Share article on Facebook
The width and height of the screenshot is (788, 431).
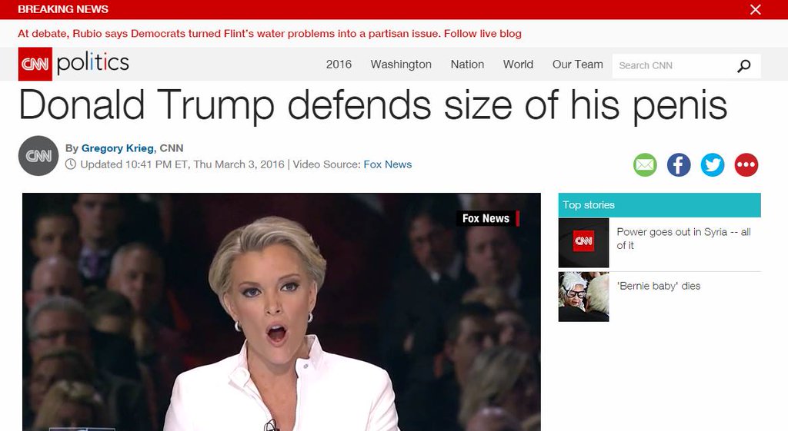(x=679, y=164)
